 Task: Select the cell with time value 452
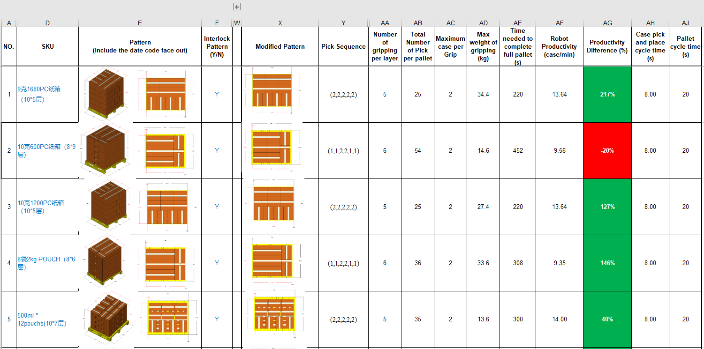point(517,150)
